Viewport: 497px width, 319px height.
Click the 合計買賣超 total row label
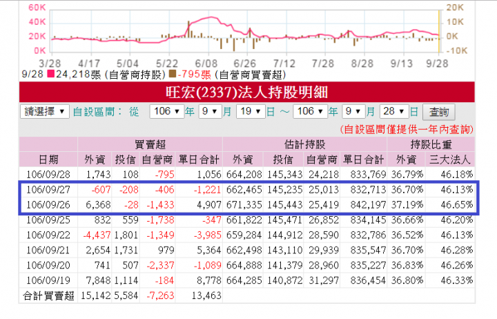pyautogui.click(x=48, y=296)
